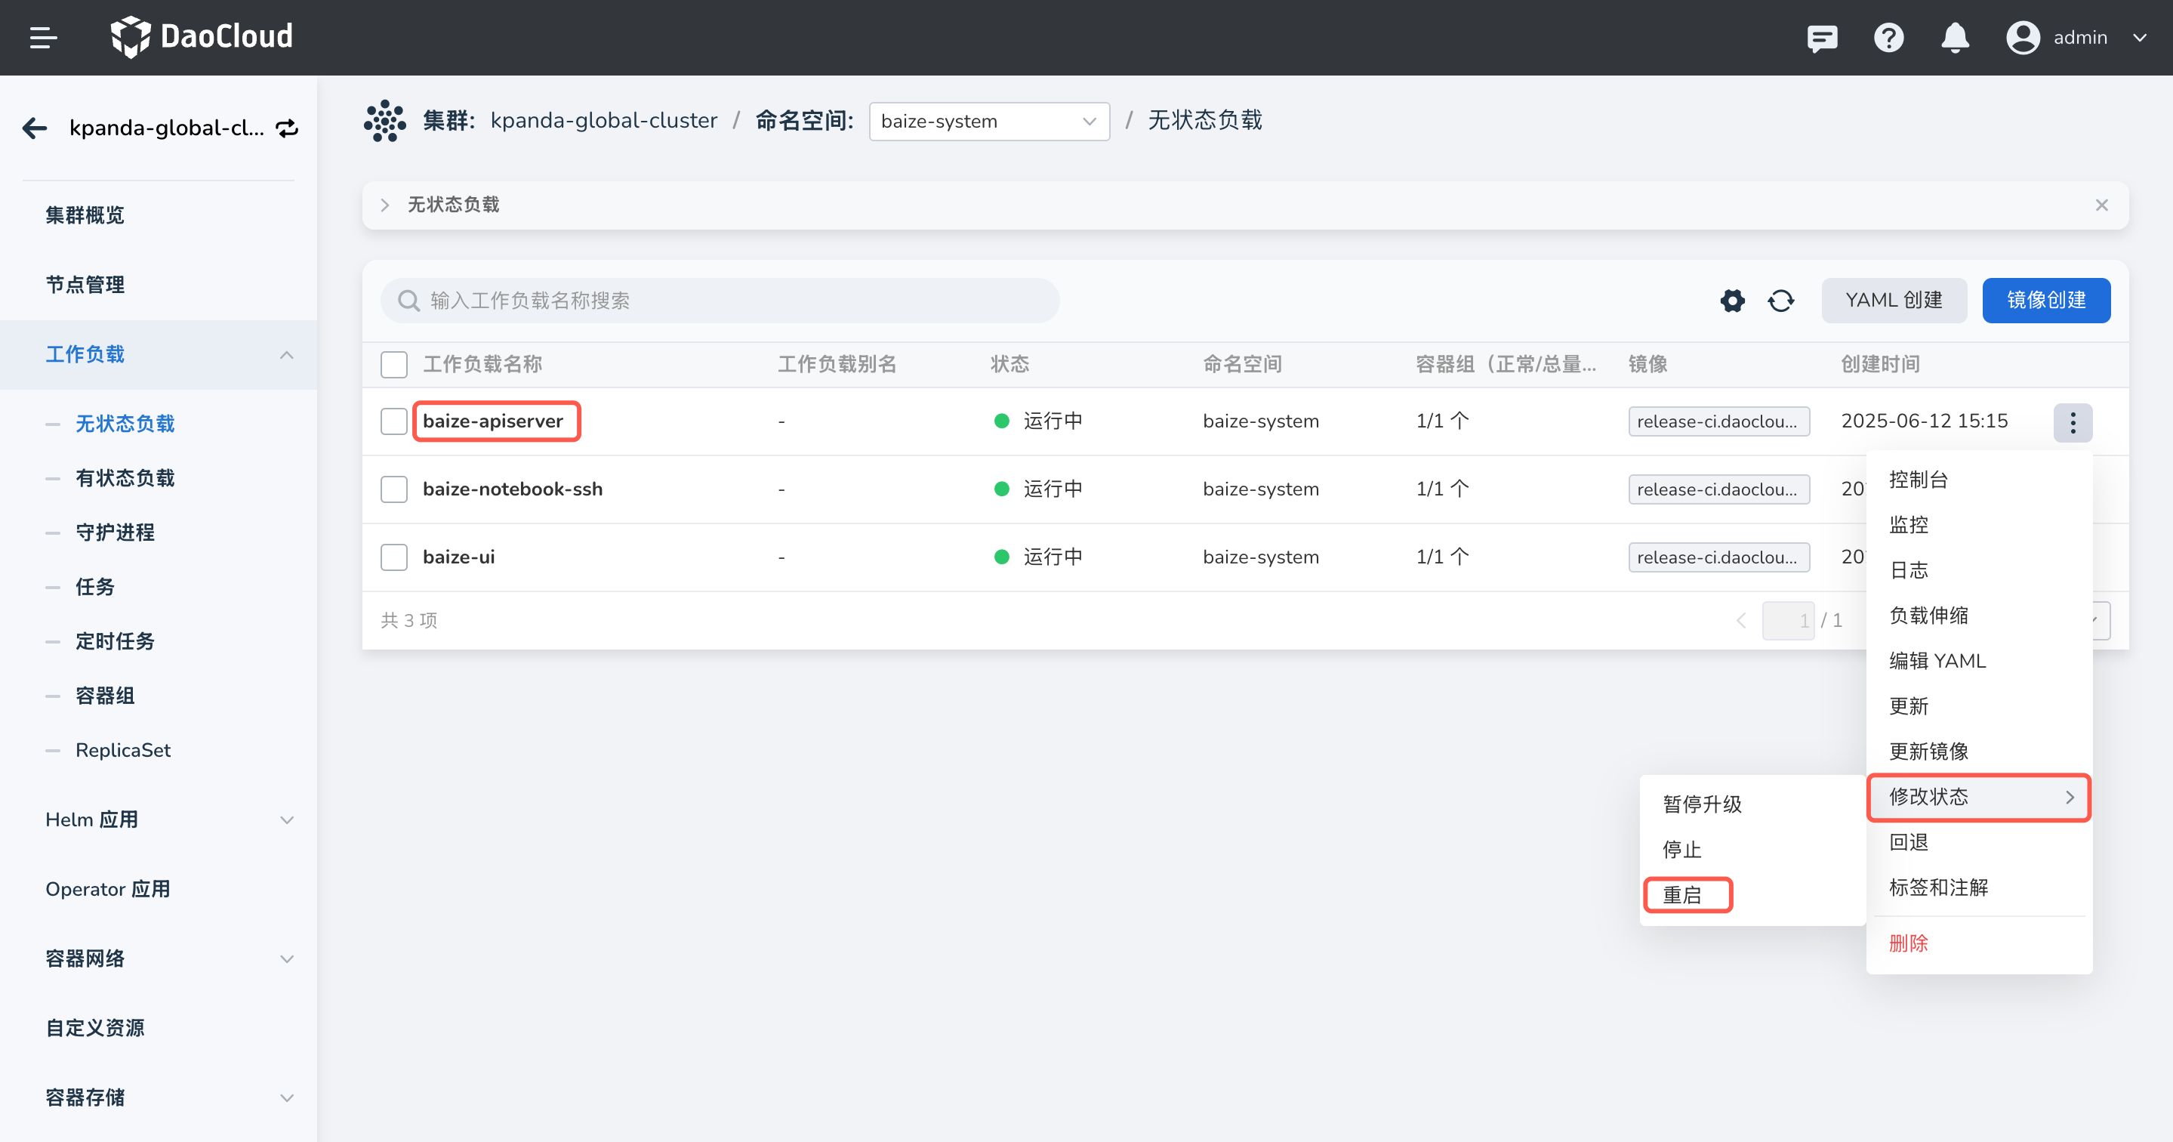
Task: Open three-dot actions menu for baize-apiserver
Action: 2072,422
